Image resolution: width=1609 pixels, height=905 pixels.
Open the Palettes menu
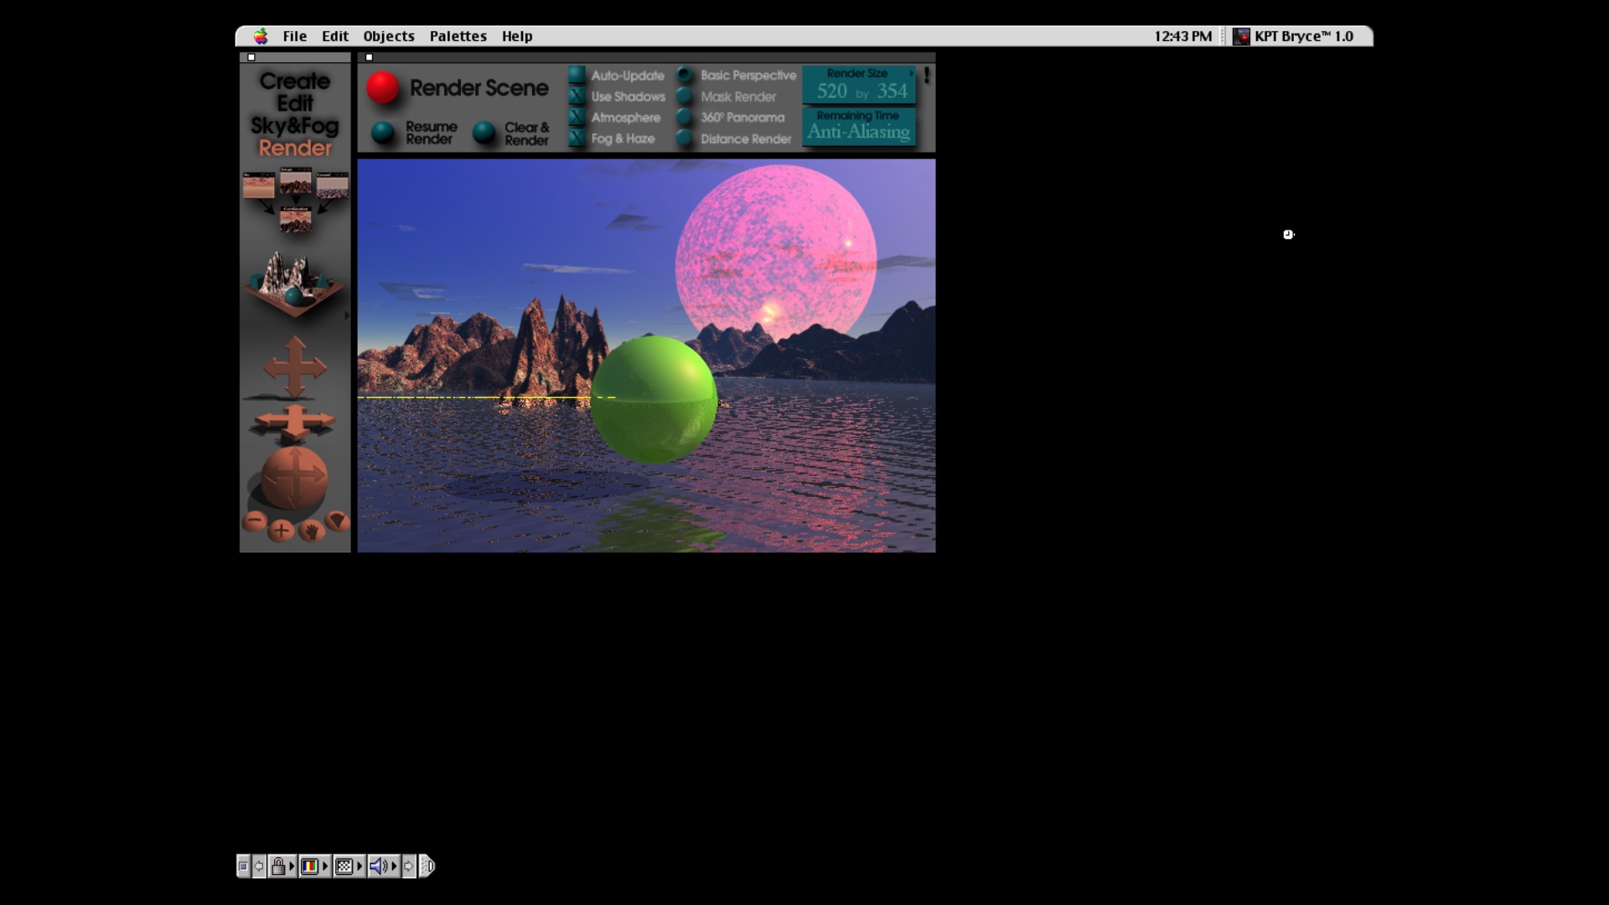458,36
